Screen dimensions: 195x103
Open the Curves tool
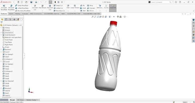coord(106,7)
